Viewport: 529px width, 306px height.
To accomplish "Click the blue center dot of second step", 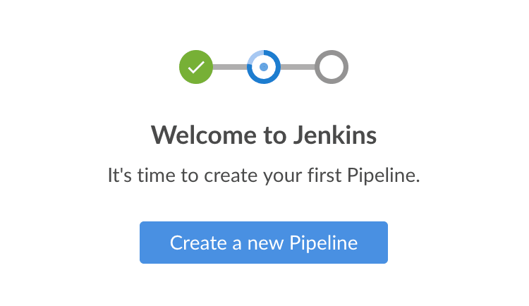I will coord(264,67).
